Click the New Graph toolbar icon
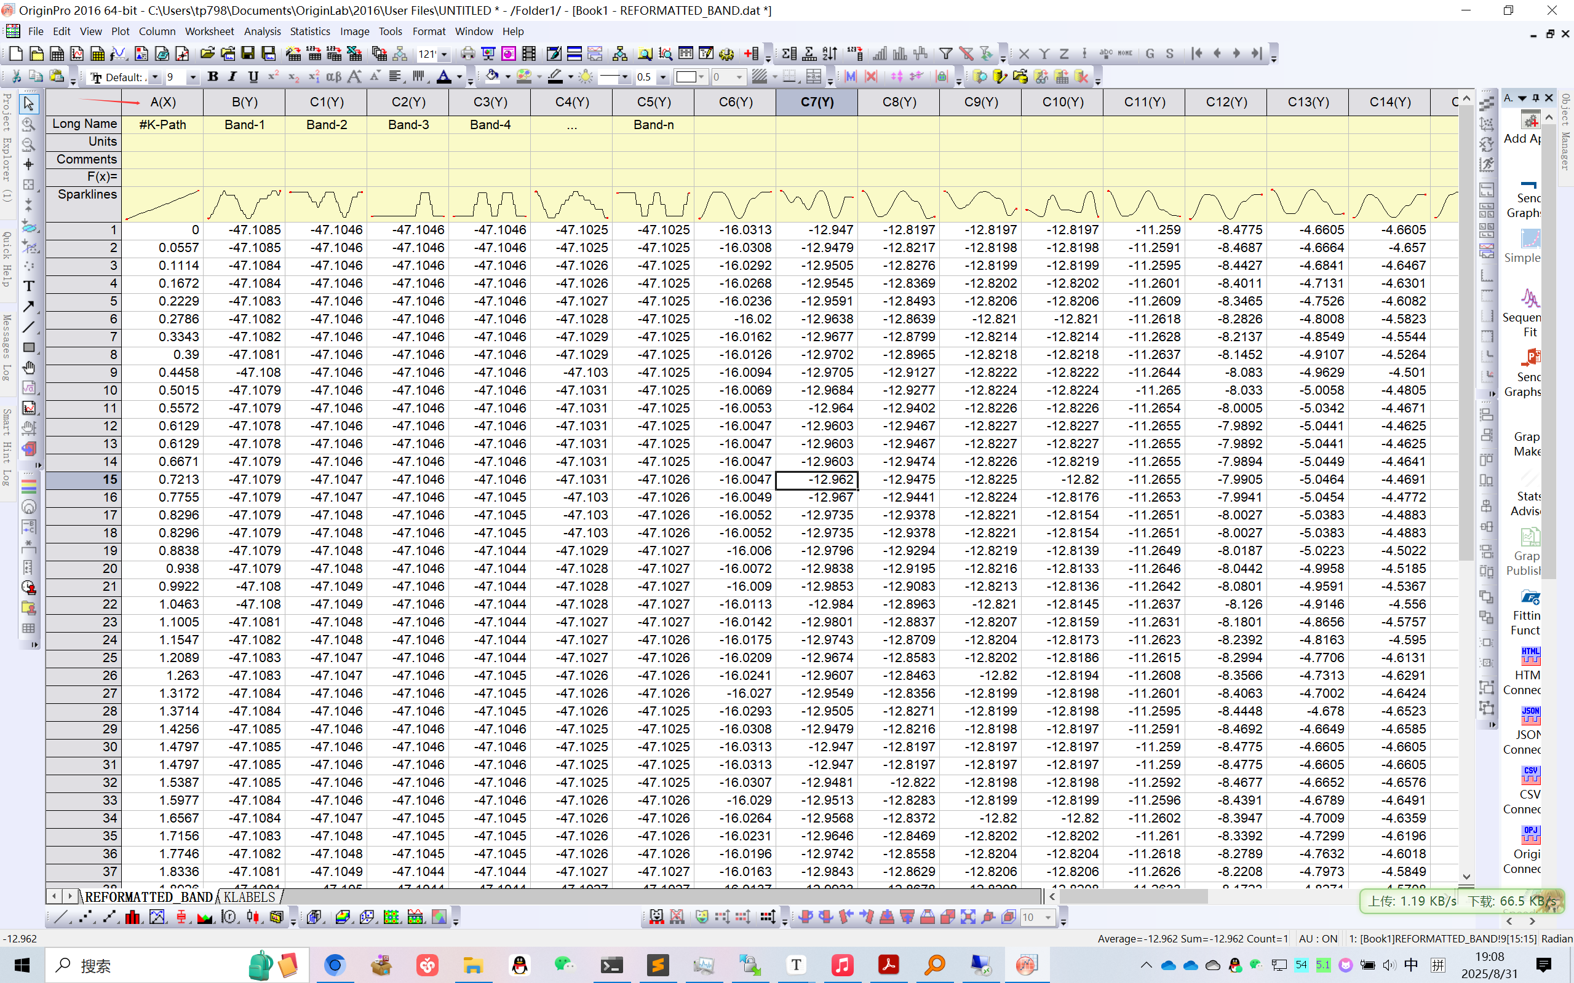The height and width of the screenshot is (983, 1574). (78, 54)
